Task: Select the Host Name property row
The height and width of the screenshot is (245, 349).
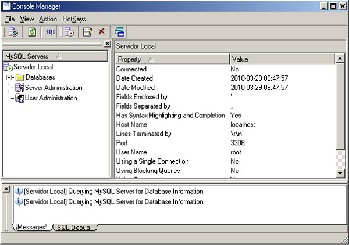Action: point(225,124)
